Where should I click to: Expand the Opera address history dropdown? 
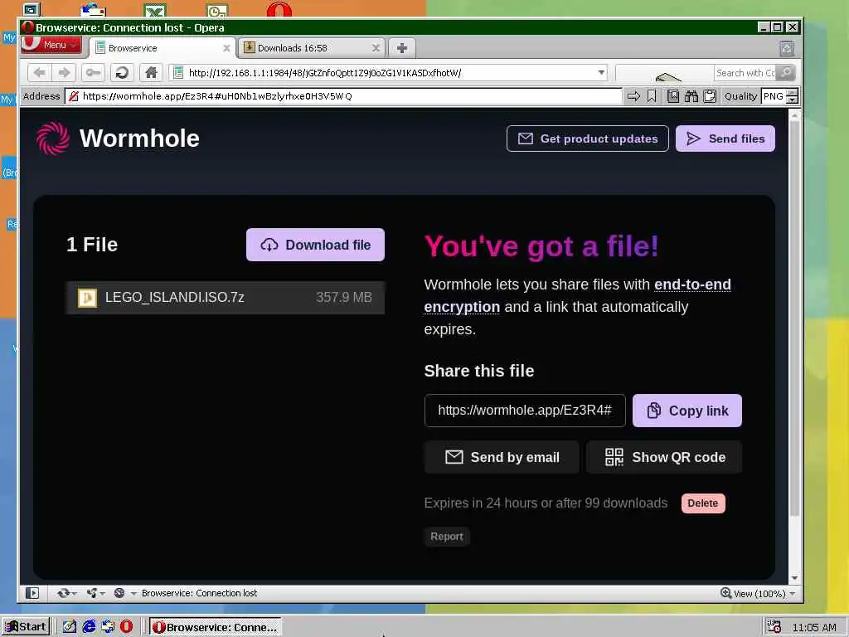point(601,73)
